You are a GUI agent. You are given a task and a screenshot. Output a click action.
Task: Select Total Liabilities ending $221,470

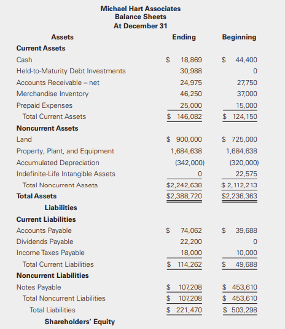[184, 310]
